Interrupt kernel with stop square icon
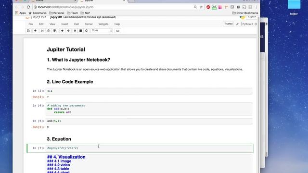Screen dimensions: 308x173 tap(80, 31)
